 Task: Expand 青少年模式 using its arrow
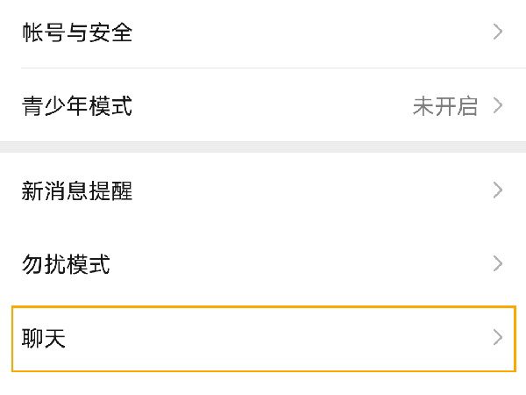[498, 106]
